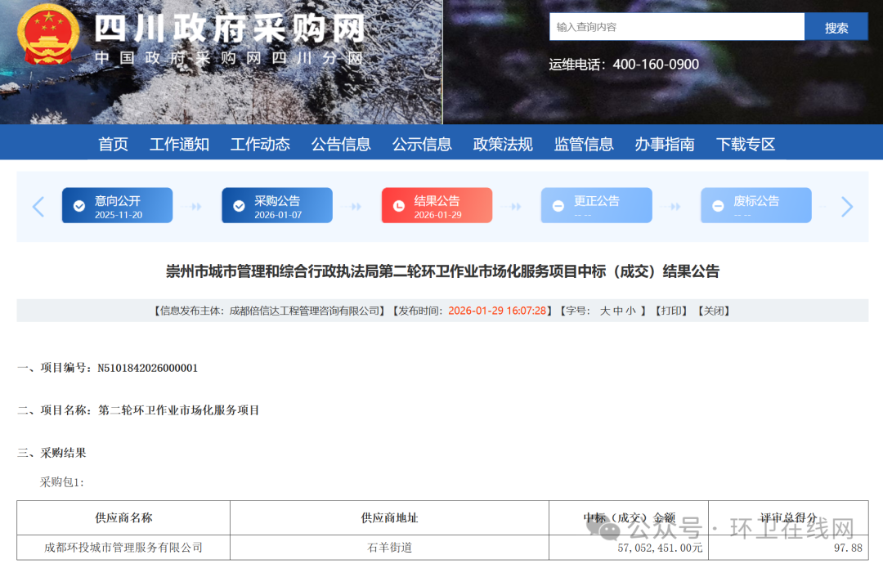
Task: Click hotline 400-160-0900 text
Action: [656, 65]
